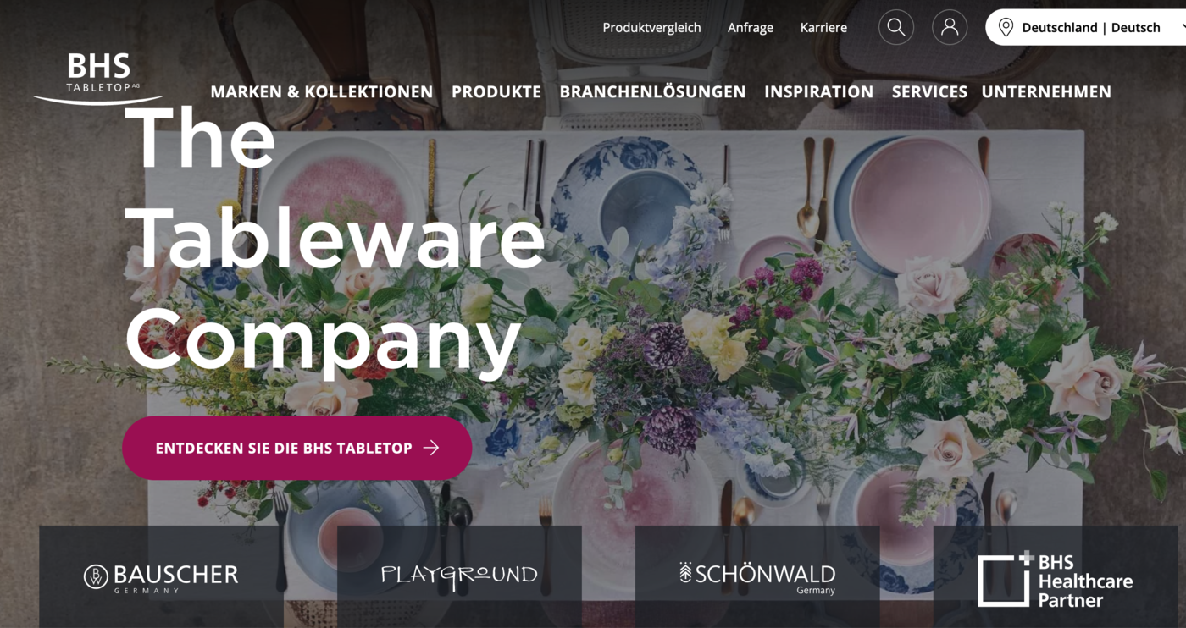Open the Bauscher Germany brand tile
Image resolution: width=1186 pixels, height=628 pixels.
click(x=161, y=576)
